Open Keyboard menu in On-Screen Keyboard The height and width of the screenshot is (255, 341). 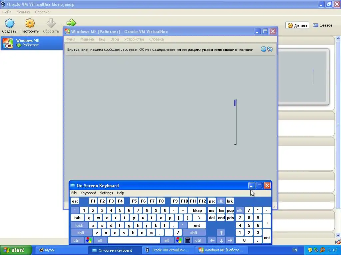[88, 193]
